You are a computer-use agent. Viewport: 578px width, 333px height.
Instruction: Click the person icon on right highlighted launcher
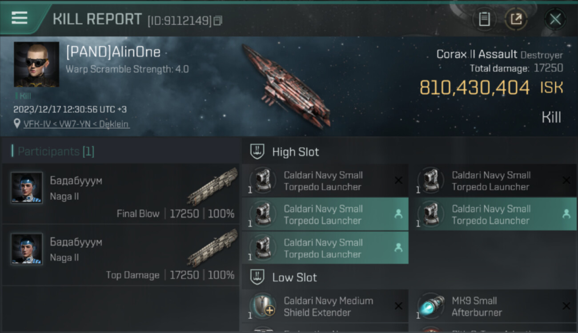(566, 214)
